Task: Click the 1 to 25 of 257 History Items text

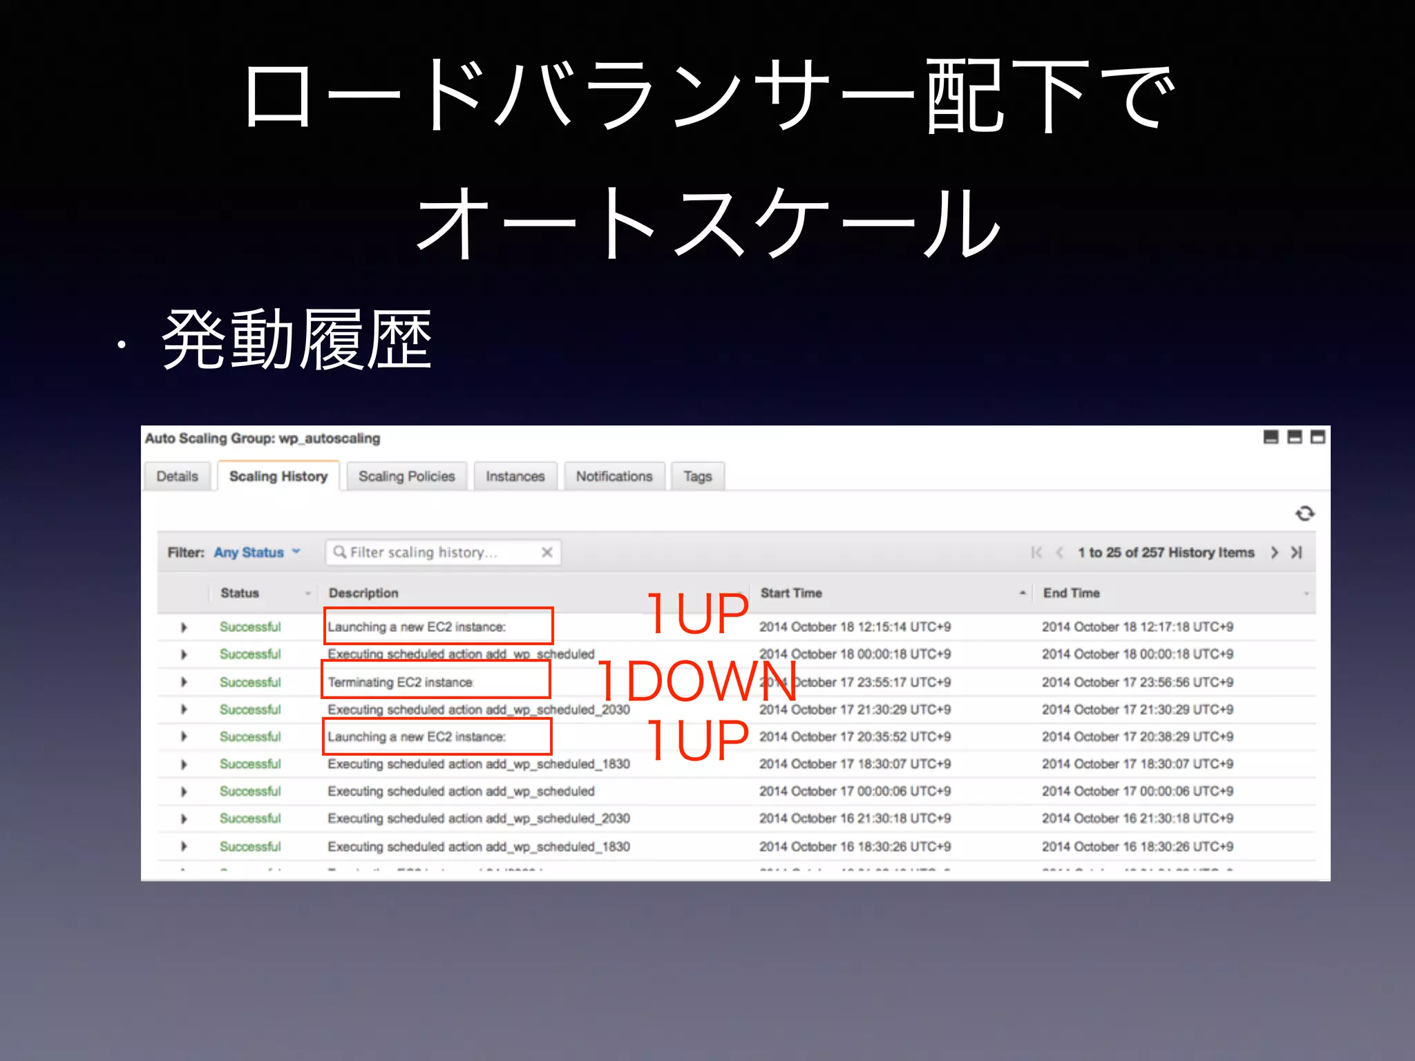Action: point(1166,552)
